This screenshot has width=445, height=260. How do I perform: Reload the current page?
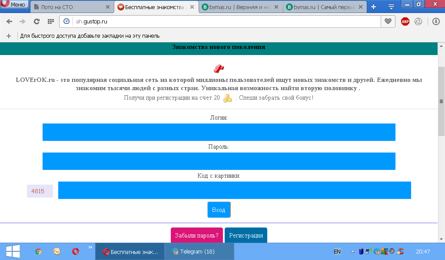click(x=37, y=21)
